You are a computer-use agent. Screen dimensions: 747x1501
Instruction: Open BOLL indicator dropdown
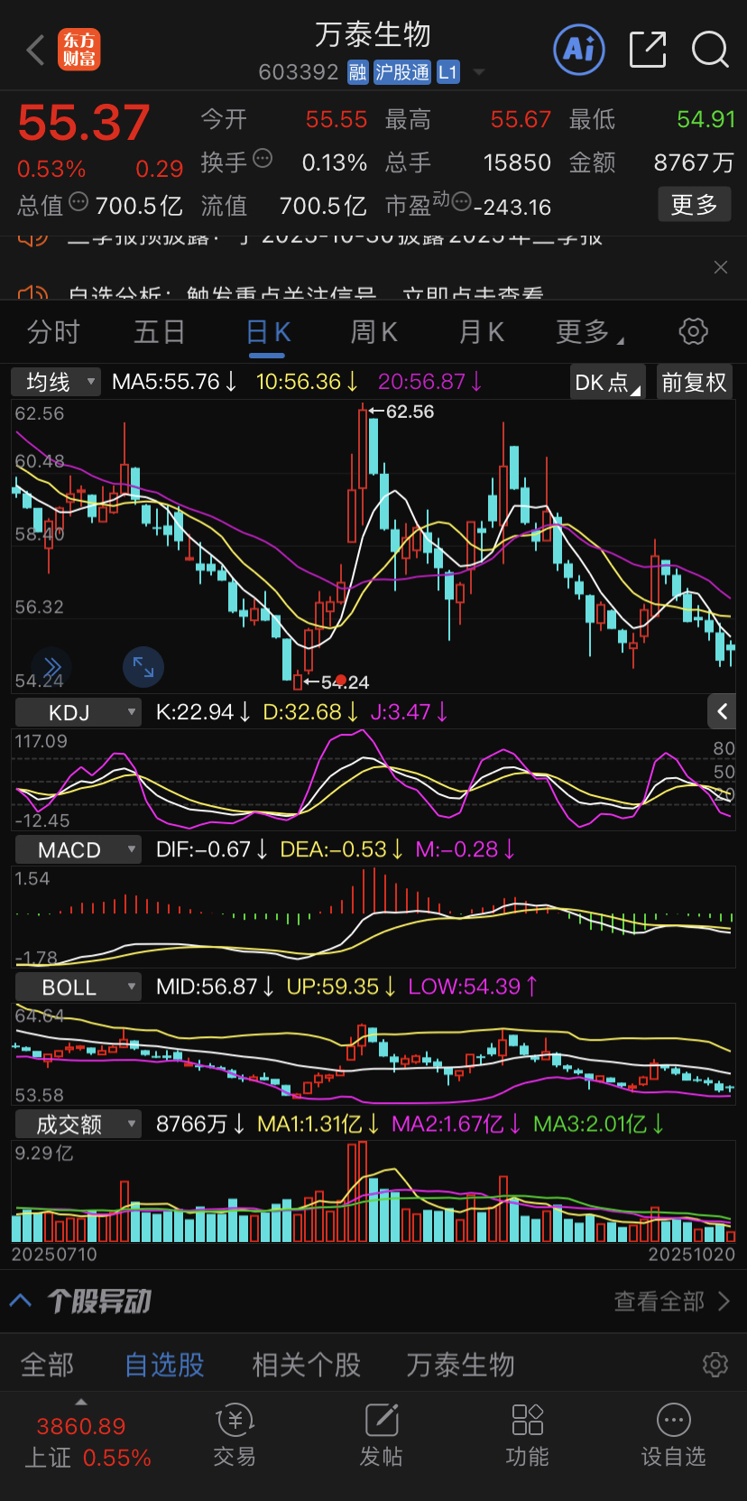78,987
